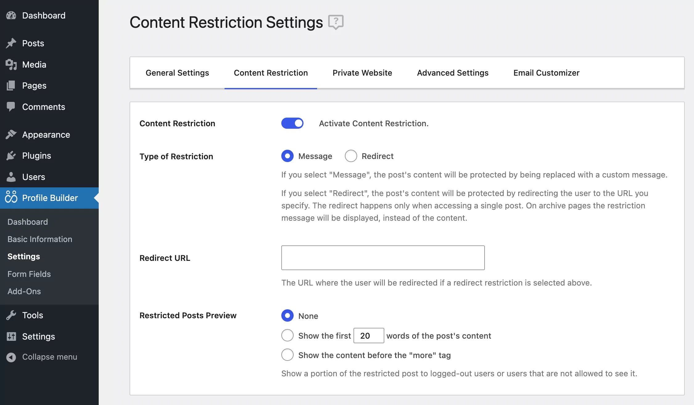Image resolution: width=694 pixels, height=405 pixels.
Task: Open Profile Builder Dashboard submenu item
Action: 28,222
